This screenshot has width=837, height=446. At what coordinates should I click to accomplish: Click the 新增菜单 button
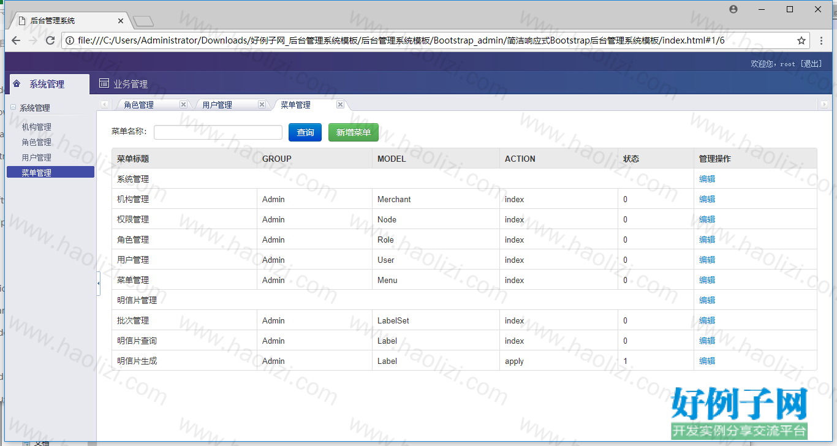(354, 132)
